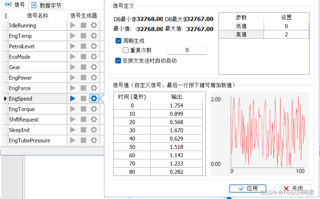Click the 时间 (毫秒) column header

click(x=132, y=97)
